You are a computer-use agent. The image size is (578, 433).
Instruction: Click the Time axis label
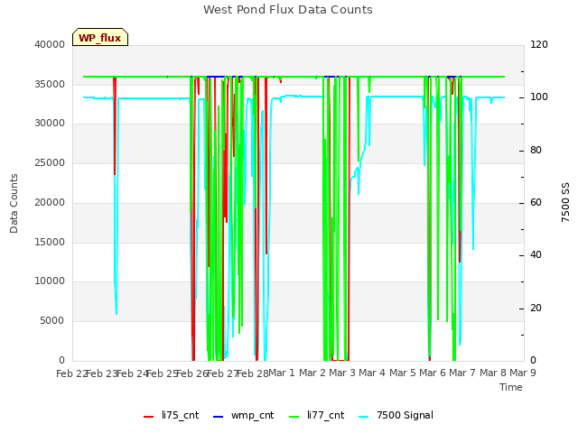(511, 387)
